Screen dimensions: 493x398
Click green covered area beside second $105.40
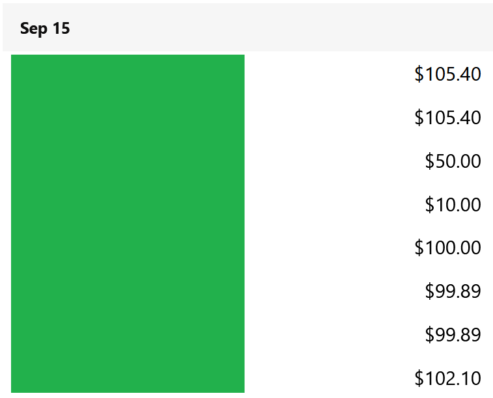[127, 118]
